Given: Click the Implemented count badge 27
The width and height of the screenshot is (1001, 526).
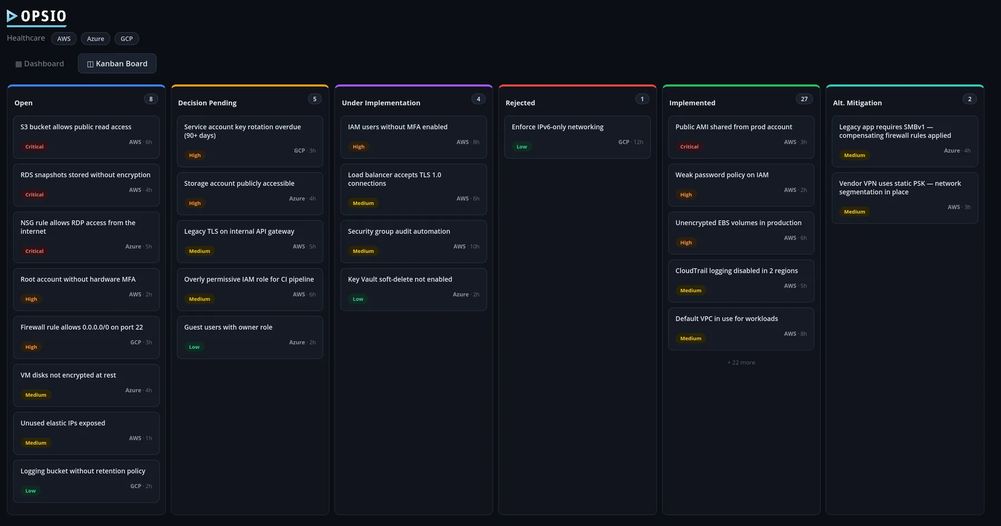Looking at the screenshot, I should [x=804, y=99].
